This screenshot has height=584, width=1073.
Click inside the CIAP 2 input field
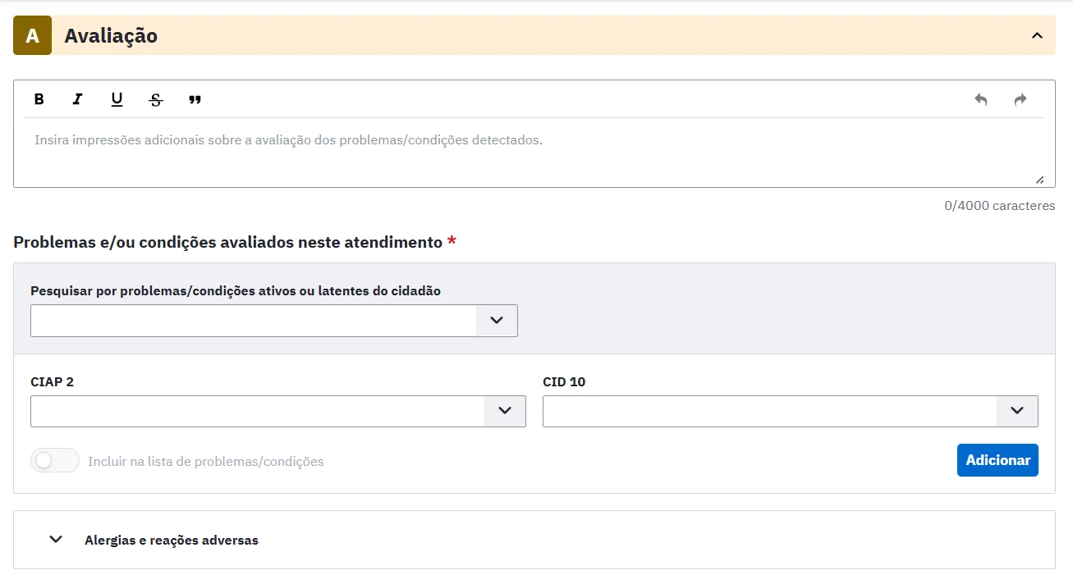click(x=258, y=411)
